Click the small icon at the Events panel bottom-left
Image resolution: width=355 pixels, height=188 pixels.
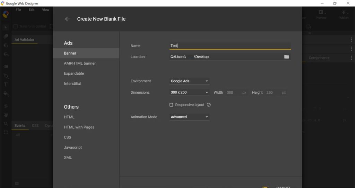point(17,184)
